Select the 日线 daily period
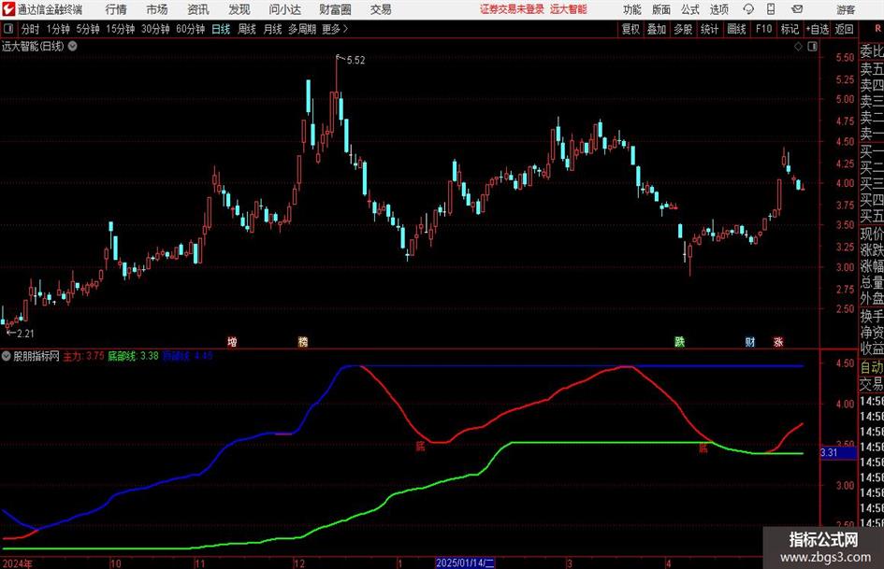The image size is (884, 569). [221, 29]
